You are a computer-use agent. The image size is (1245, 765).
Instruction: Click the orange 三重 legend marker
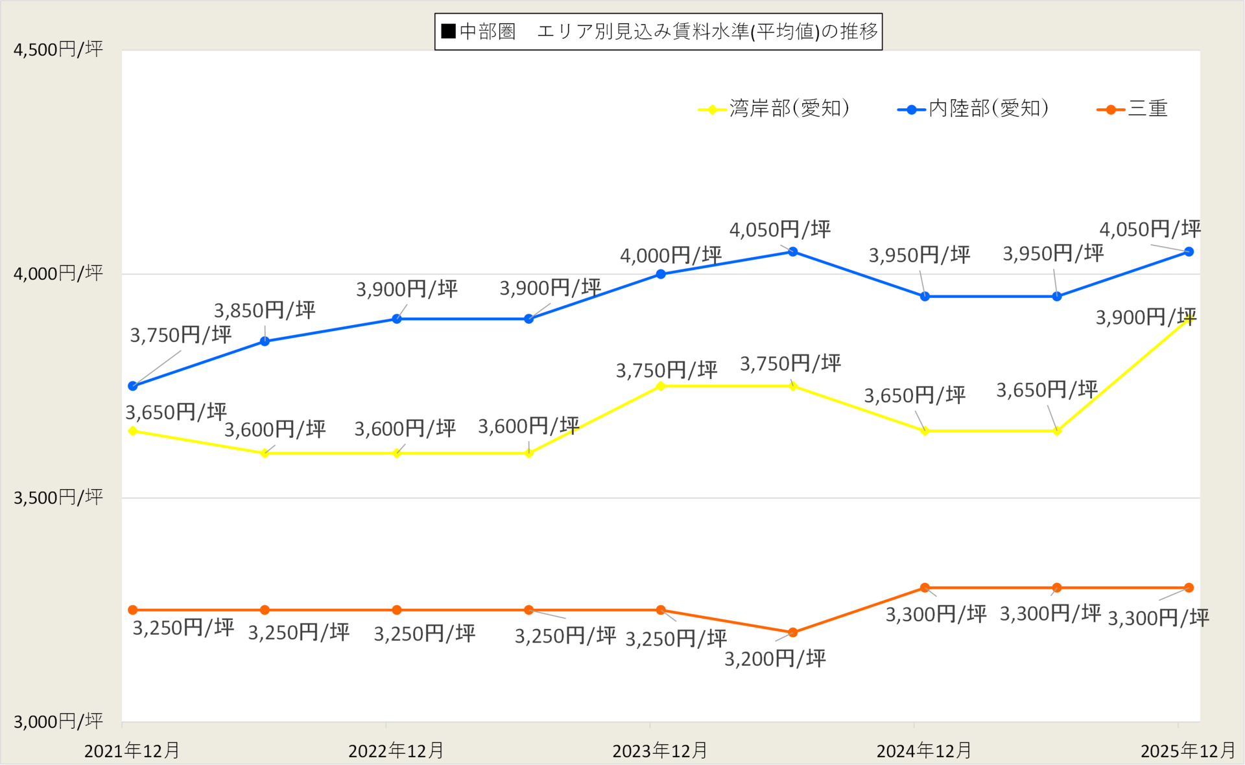1111,109
